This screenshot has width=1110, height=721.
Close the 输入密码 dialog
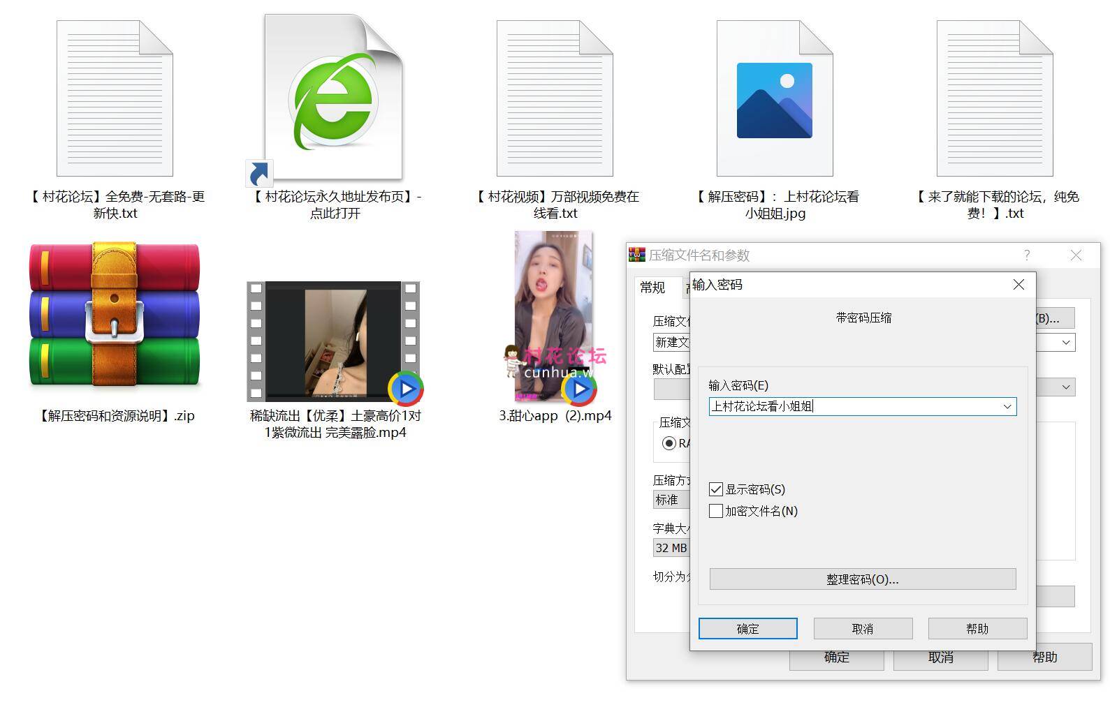click(x=1018, y=284)
